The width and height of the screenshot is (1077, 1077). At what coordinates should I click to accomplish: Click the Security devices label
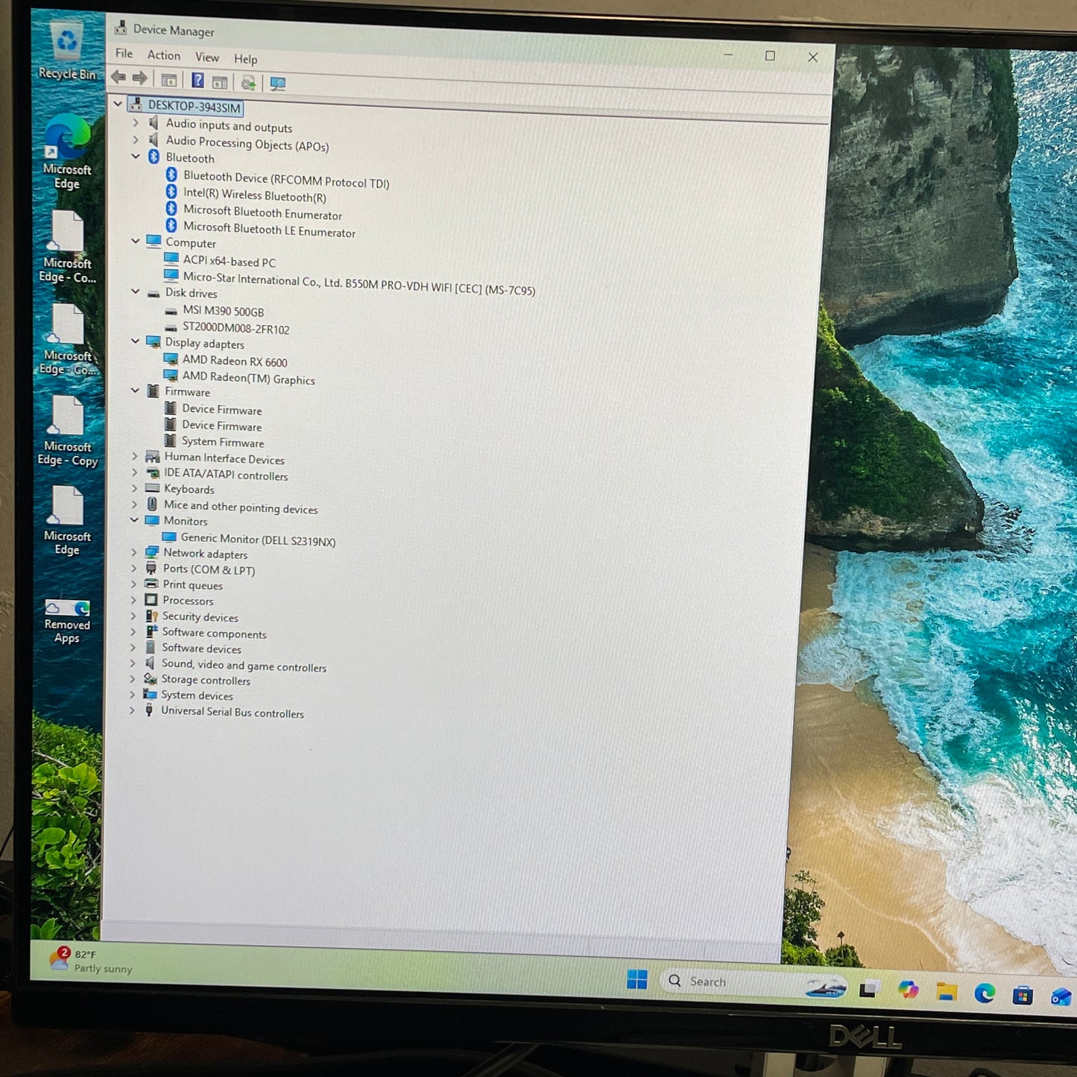tap(200, 617)
